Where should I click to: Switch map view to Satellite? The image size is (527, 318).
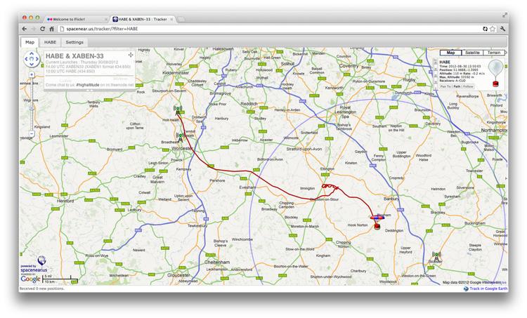coord(472,53)
